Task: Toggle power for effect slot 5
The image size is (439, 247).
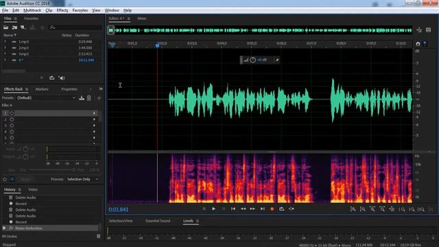Action: tap(12, 138)
